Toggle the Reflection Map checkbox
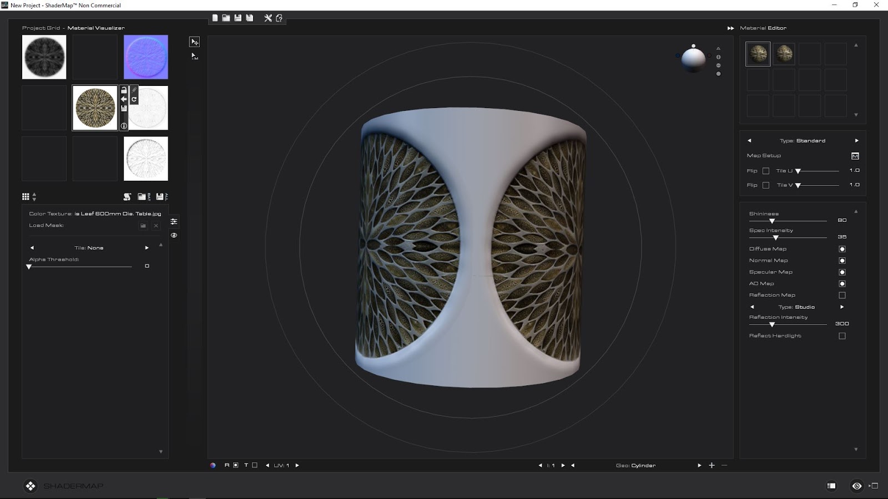 tap(843, 294)
